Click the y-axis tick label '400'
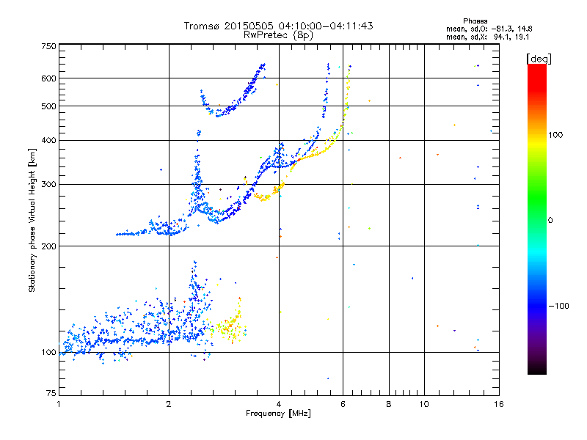Image resolution: width=587 pixels, height=440 pixels. (x=48, y=141)
